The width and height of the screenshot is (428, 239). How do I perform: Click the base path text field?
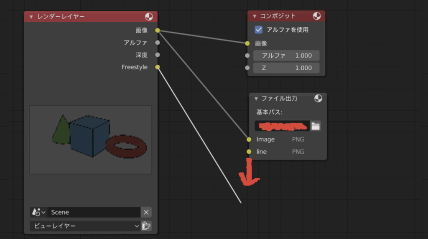pyautogui.click(x=282, y=126)
